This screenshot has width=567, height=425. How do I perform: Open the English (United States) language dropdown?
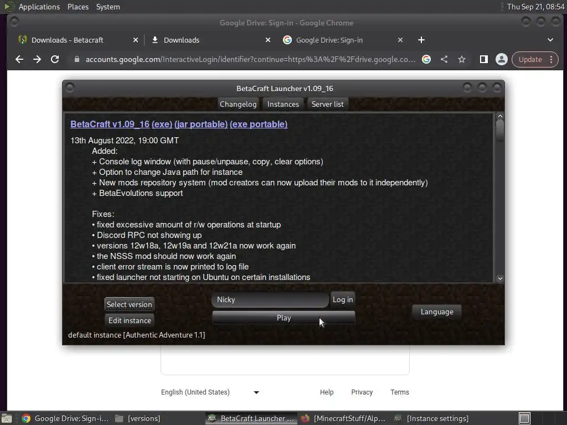210,392
